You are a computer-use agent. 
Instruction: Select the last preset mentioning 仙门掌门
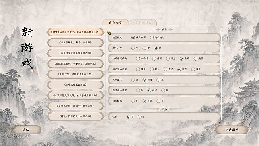point(76,116)
